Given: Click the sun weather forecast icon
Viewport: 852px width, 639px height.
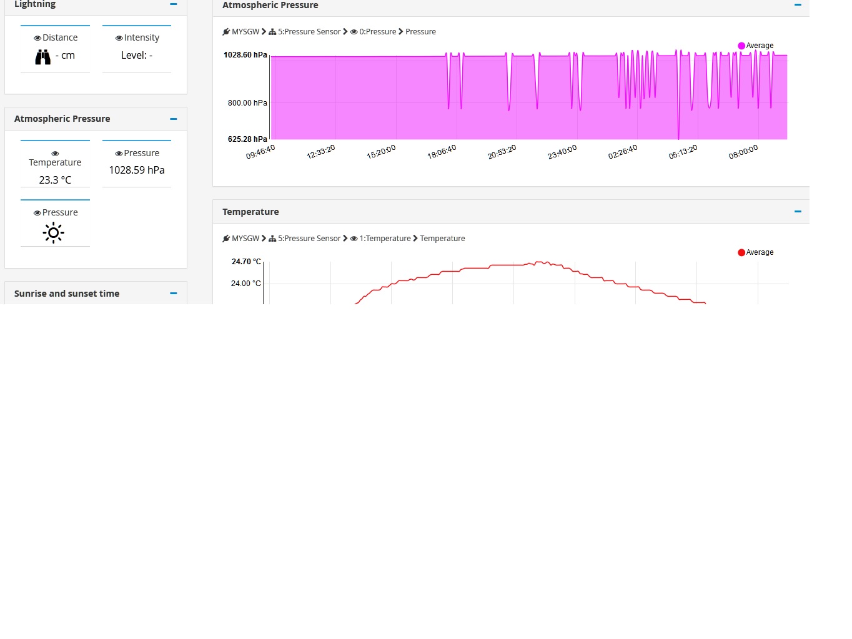Looking at the screenshot, I should pos(54,233).
